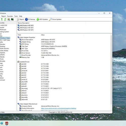Click the vertical scrollbar of details list
Screen dimensions: 126x126
tap(111, 70)
